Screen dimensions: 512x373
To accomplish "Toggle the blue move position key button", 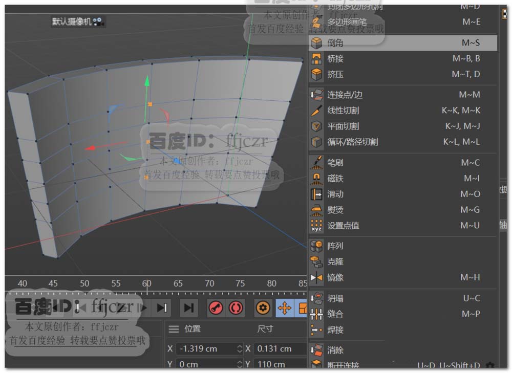I will pyautogui.click(x=284, y=308).
